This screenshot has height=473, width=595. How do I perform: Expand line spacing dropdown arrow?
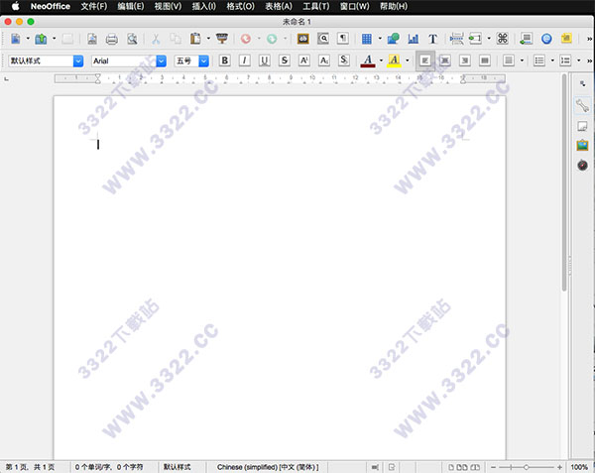tap(522, 60)
